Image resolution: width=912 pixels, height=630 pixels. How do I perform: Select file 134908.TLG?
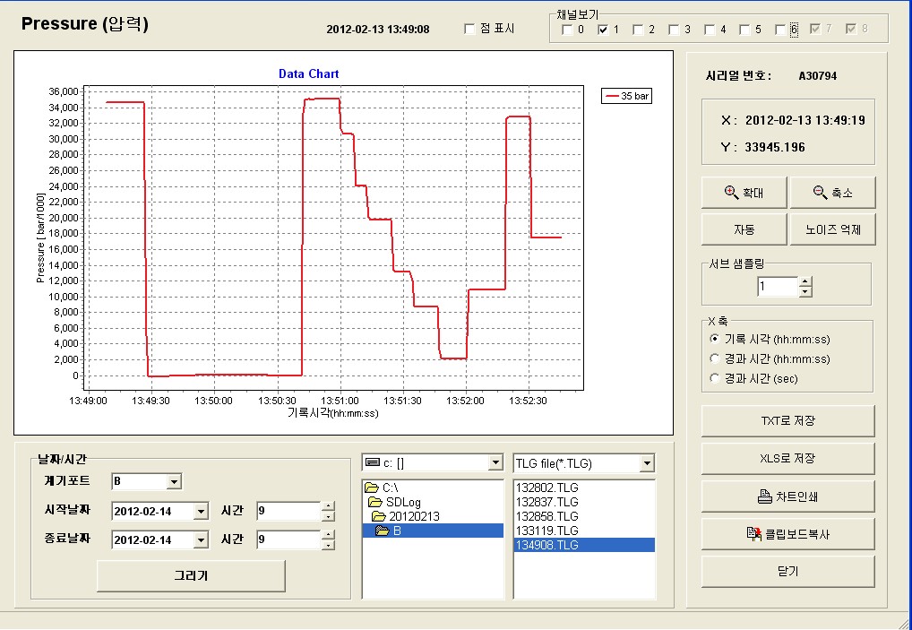click(x=584, y=545)
